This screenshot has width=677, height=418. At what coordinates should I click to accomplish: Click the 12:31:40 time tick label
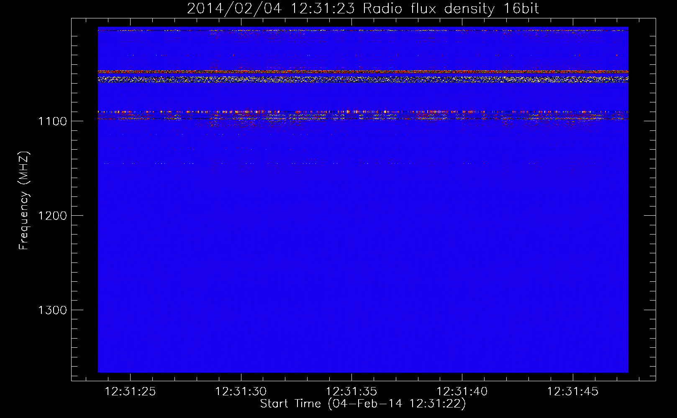[x=462, y=392]
